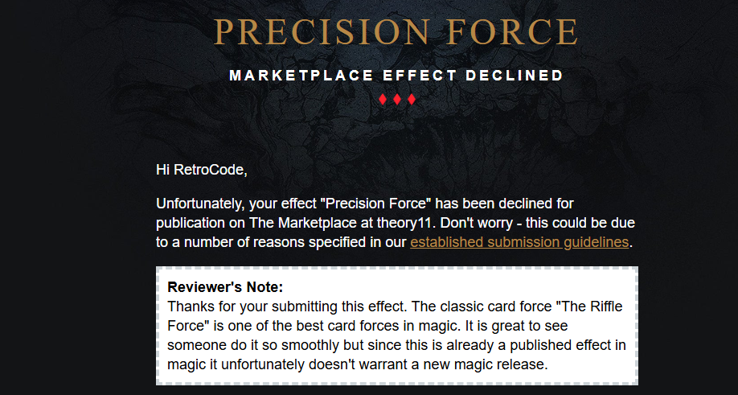Screen dimensions: 738x395
Task: Open the established submission guidelines link
Action: point(519,242)
